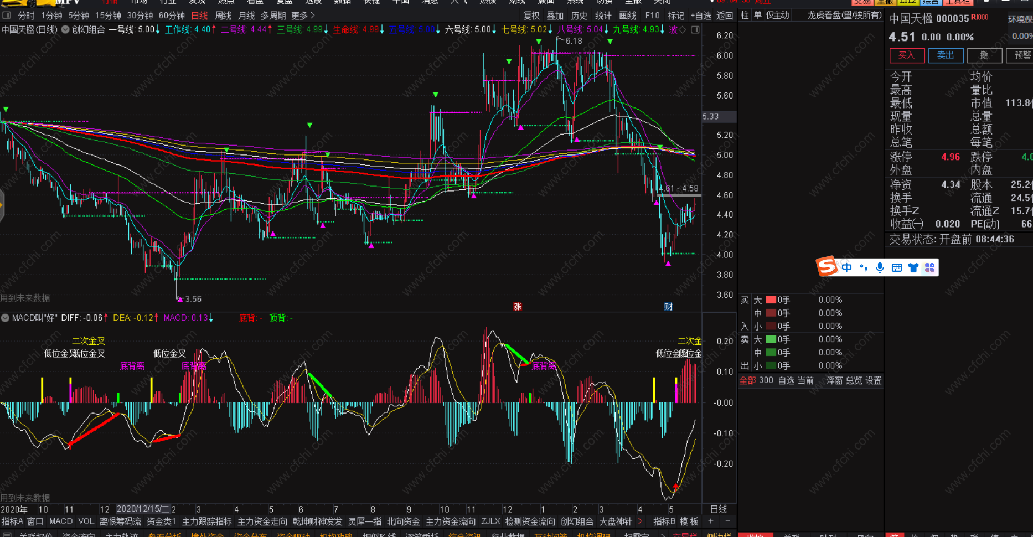
Task: Select the VOL indicator tab
Action: 86,521
